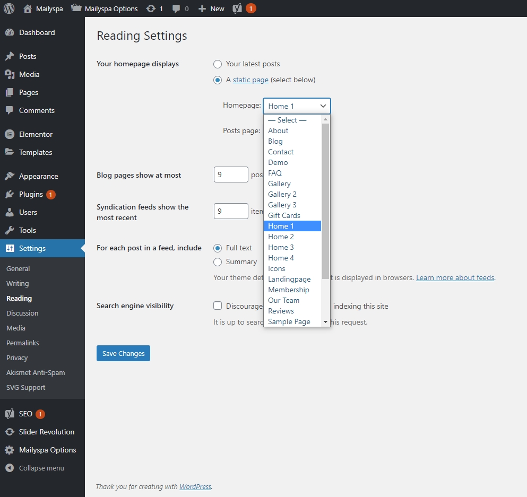The height and width of the screenshot is (497, 527).
Task: Open Plugins using the plug icon
Action: point(10,194)
